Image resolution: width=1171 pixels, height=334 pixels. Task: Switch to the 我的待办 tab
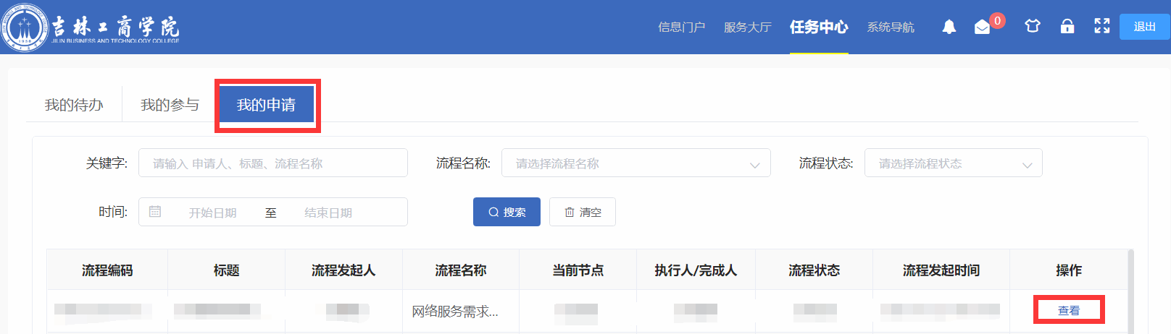(74, 105)
